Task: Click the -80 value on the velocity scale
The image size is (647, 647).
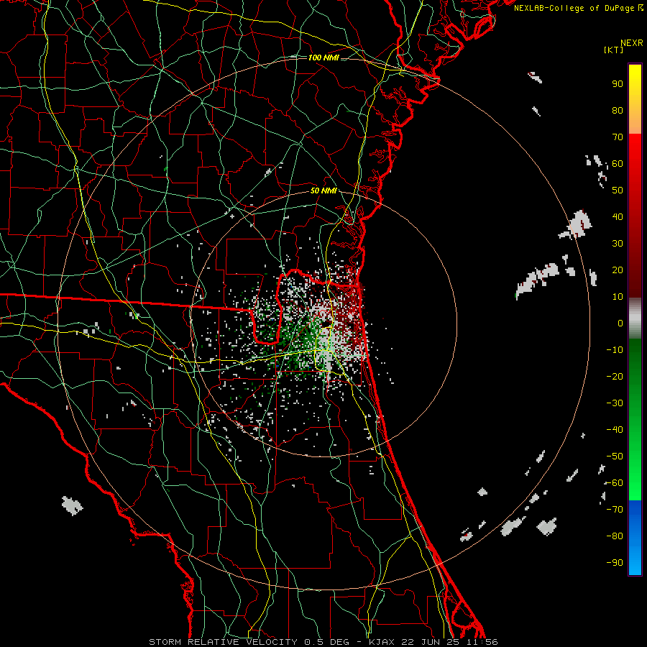Action: coord(615,536)
